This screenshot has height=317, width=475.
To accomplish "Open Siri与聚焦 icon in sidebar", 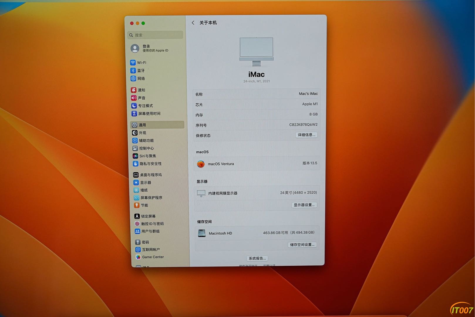I will (x=135, y=156).
